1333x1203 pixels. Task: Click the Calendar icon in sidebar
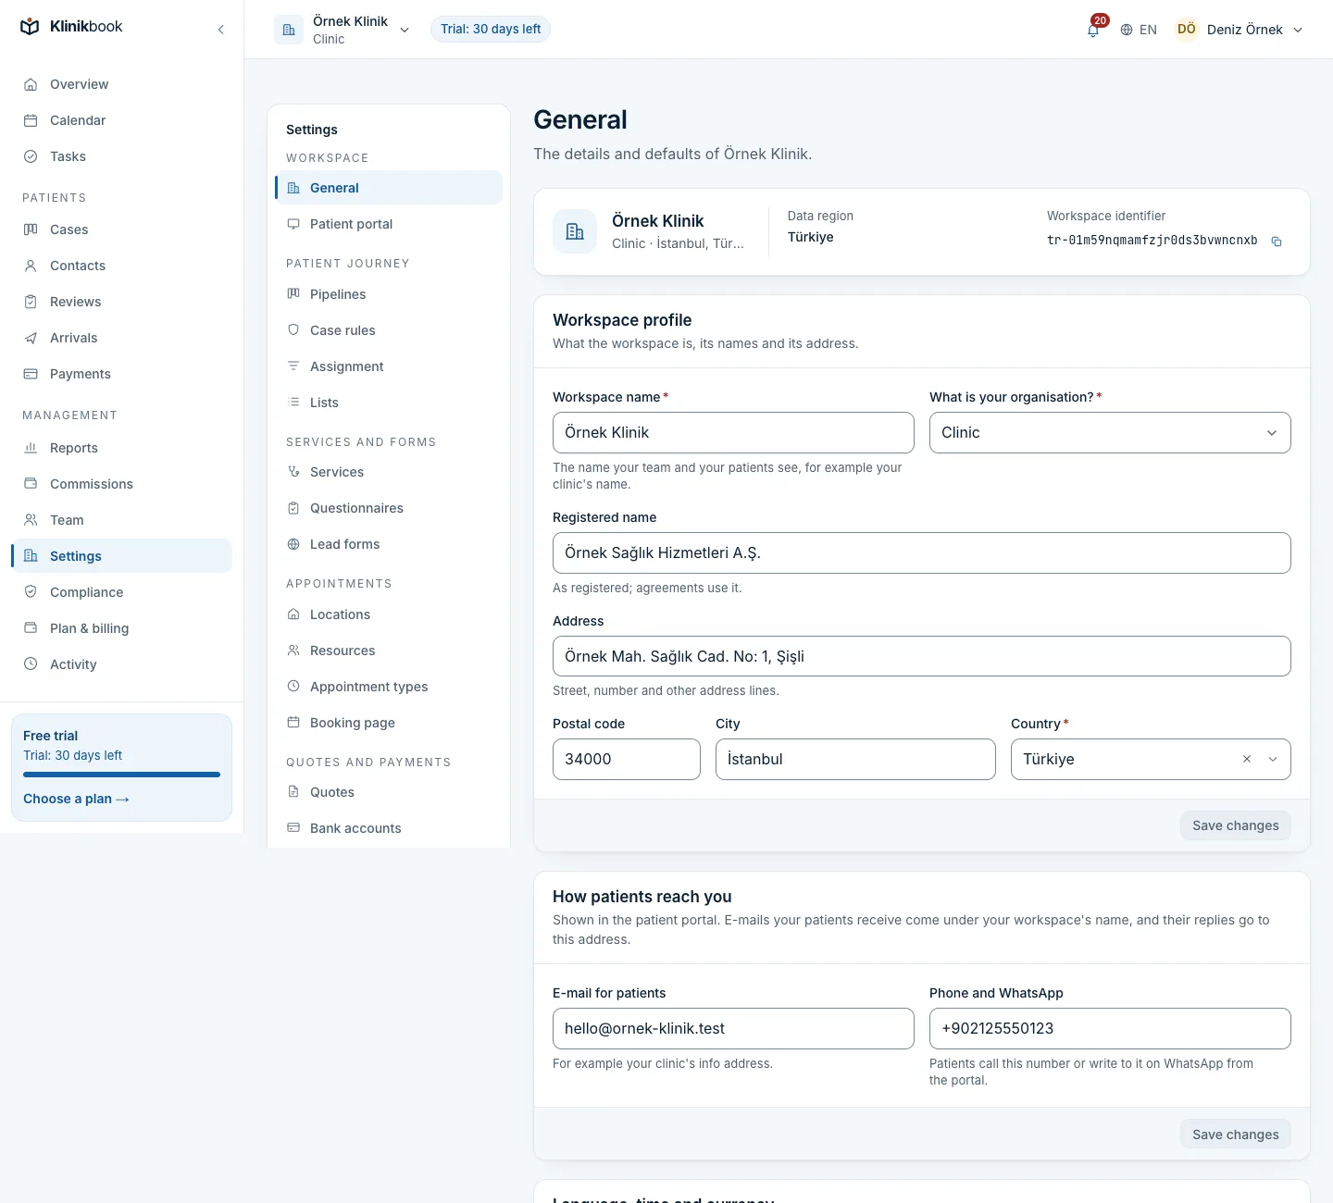[x=31, y=120]
